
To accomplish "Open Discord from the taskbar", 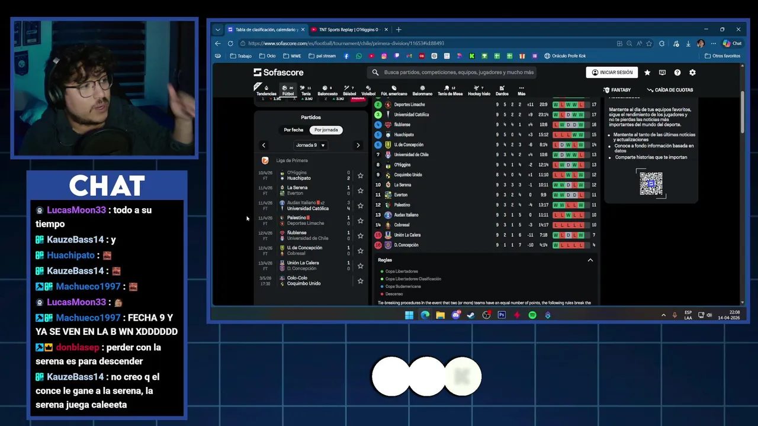I will [x=455, y=315].
